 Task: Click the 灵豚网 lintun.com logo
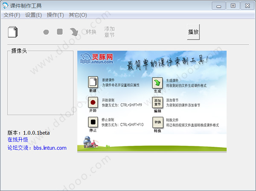pos(96,59)
